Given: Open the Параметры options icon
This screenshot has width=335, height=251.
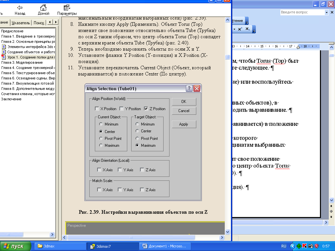Looking at the screenshot, I should (x=67, y=8).
